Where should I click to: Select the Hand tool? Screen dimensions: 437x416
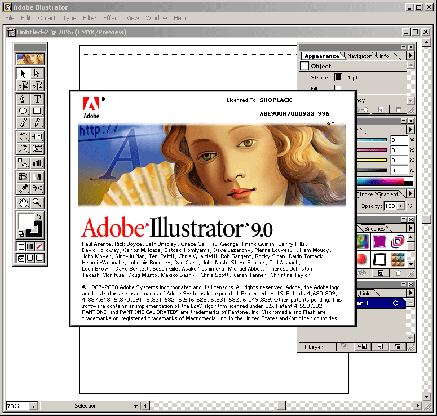(x=23, y=202)
